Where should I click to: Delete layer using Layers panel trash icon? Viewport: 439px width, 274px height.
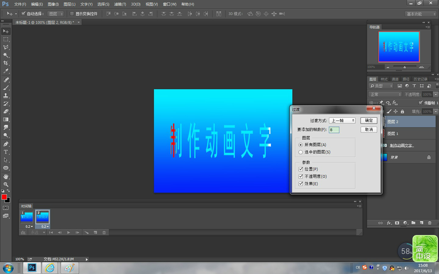(x=430, y=223)
